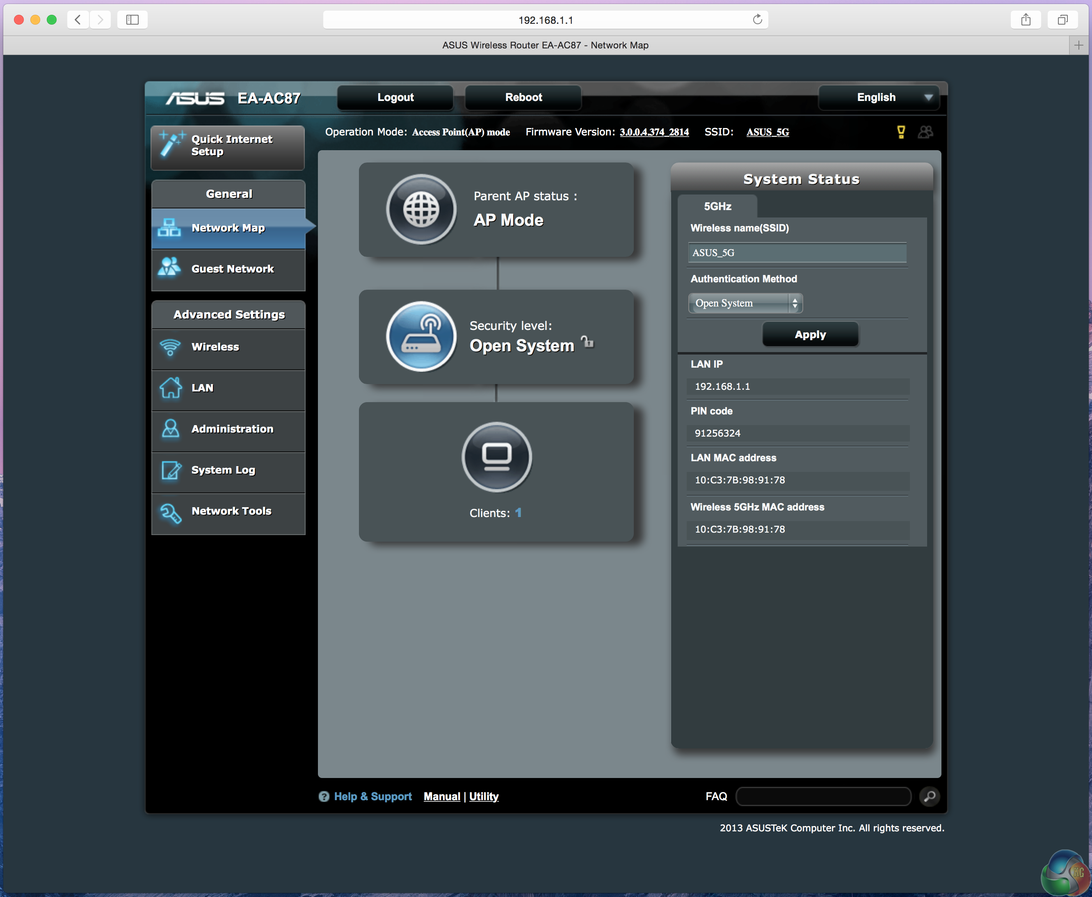The width and height of the screenshot is (1092, 897).
Task: Switch to the 5GHz tab
Action: [717, 206]
